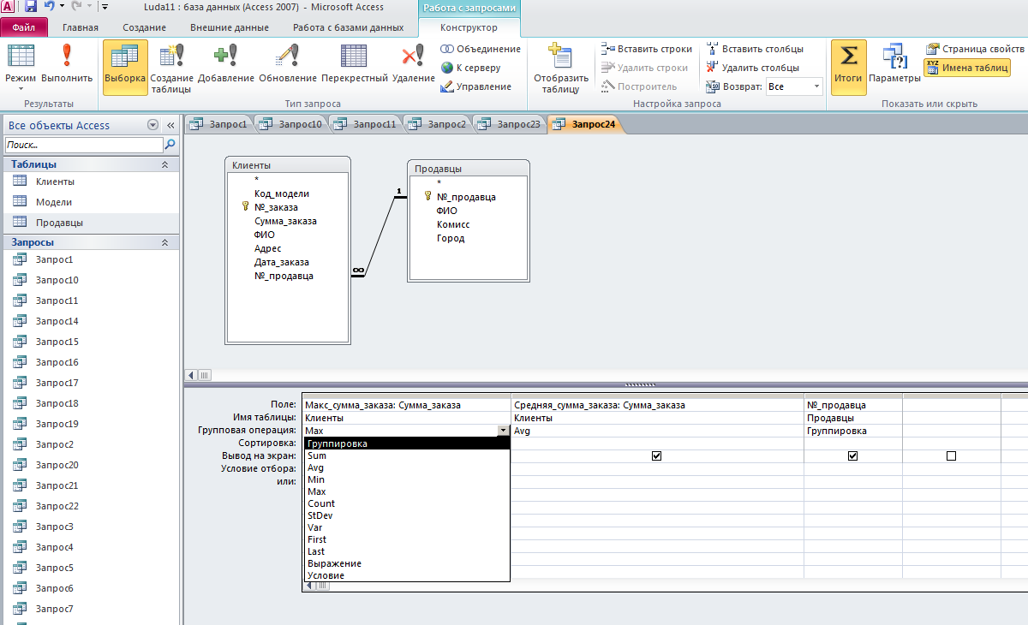The width and height of the screenshot is (1028, 625).
Task: Click the navigation pane search box
Action: coord(83,145)
